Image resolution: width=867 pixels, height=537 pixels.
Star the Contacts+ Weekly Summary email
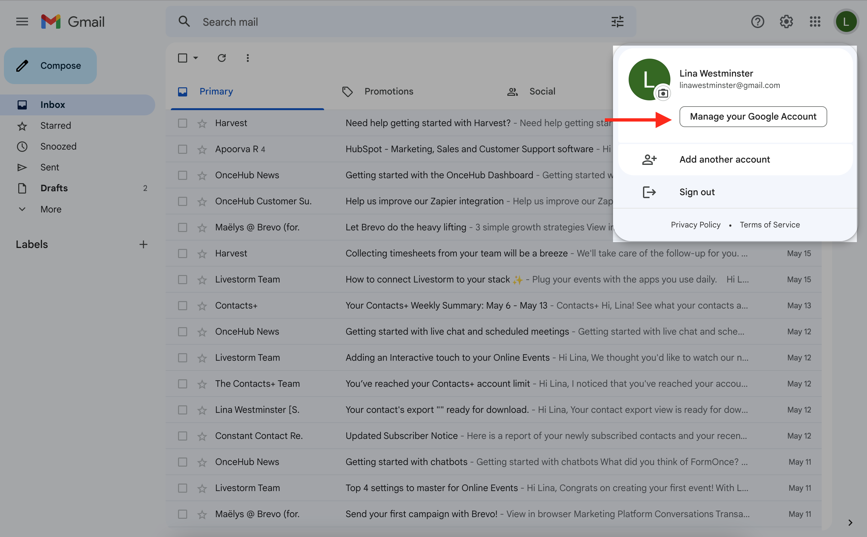point(202,305)
